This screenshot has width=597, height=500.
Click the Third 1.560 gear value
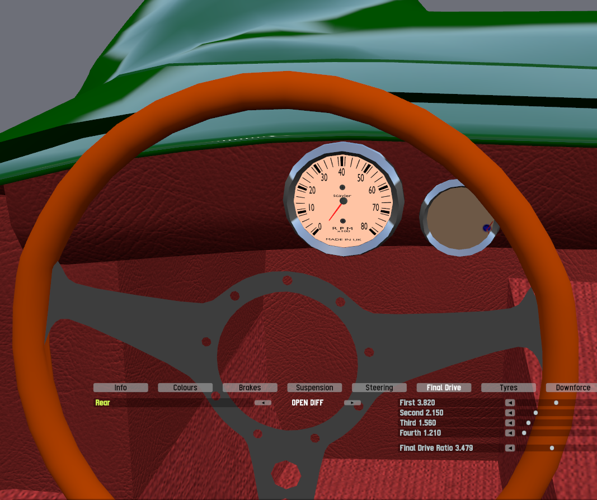pyautogui.click(x=418, y=423)
